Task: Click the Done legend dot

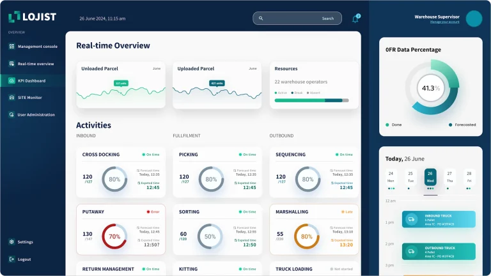Action: pos(387,125)
